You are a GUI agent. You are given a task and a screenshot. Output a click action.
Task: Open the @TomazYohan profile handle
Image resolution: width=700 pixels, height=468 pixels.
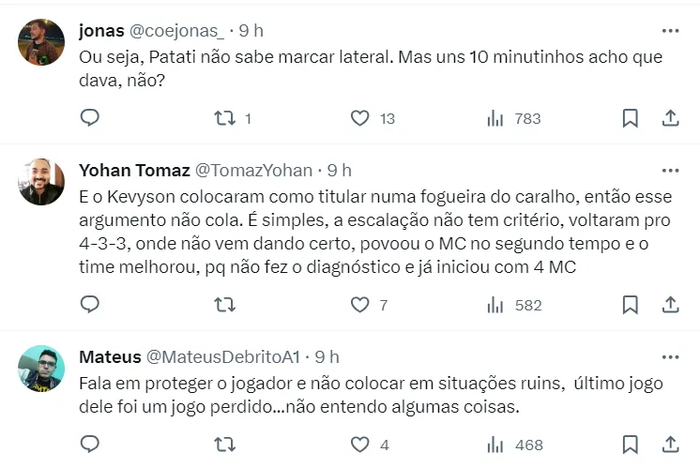pos(252,171)
